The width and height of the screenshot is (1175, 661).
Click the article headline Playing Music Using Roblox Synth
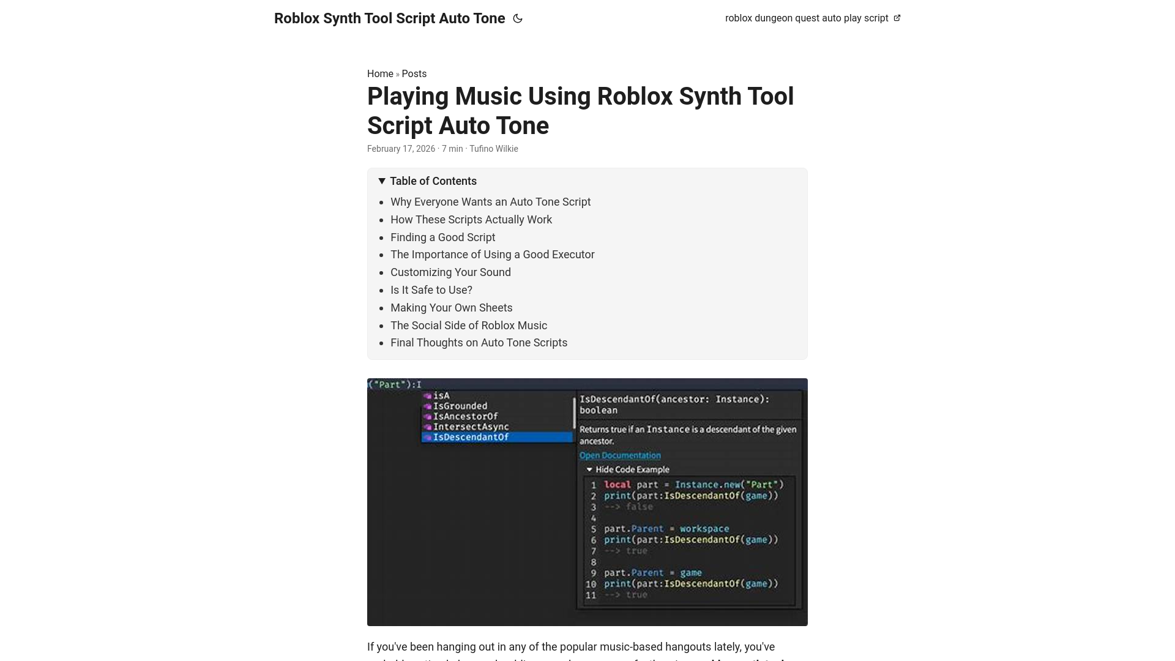580,111
